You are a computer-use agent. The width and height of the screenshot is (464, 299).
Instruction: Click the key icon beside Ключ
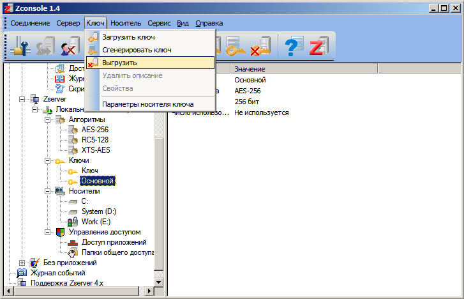(73, 171)
